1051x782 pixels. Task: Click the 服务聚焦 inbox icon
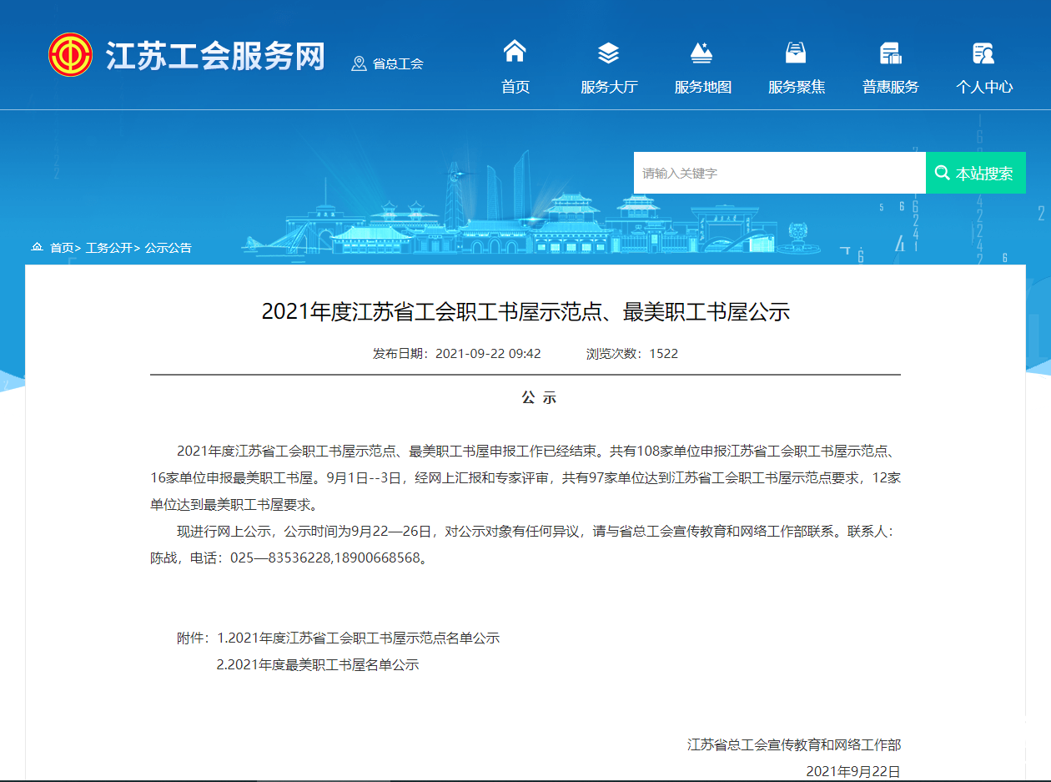(x=796, y=53)
